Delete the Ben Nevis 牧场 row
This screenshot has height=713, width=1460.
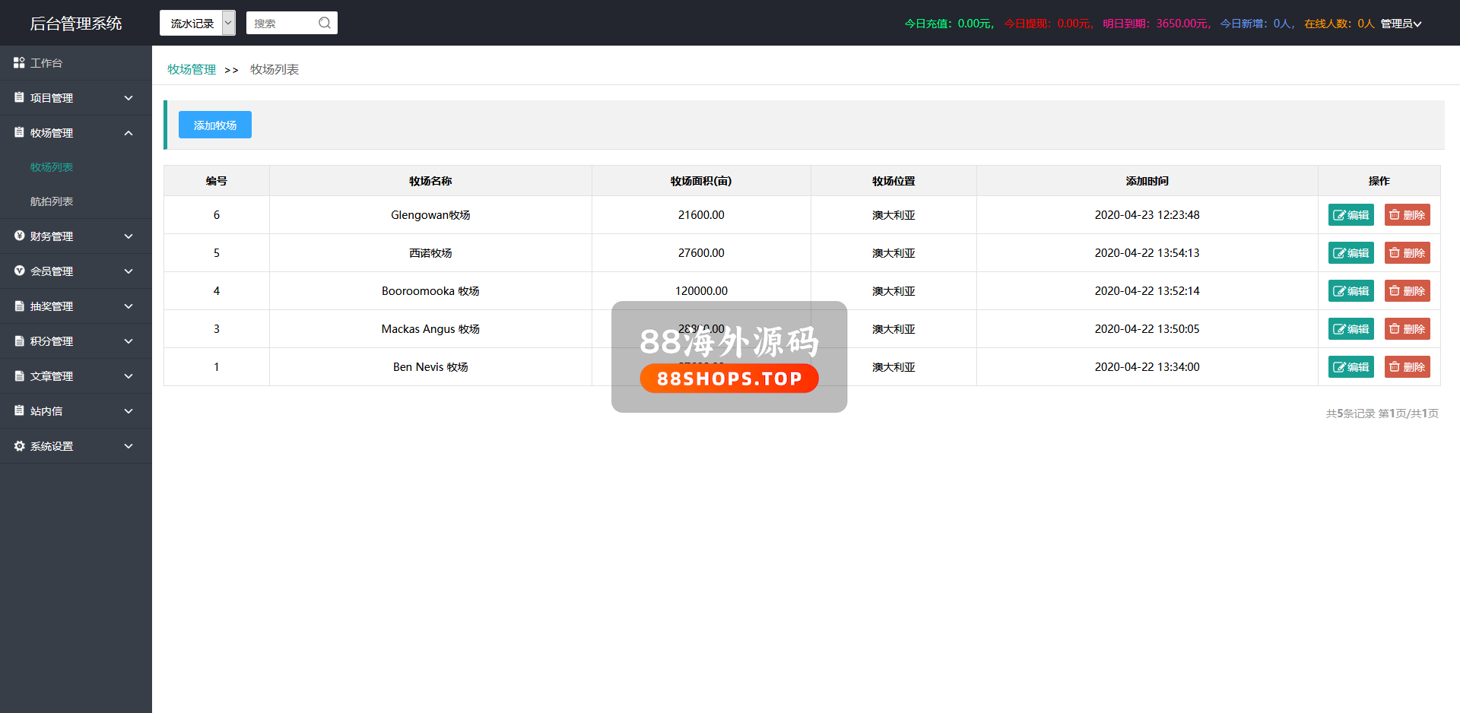(x=1407, y=367)
